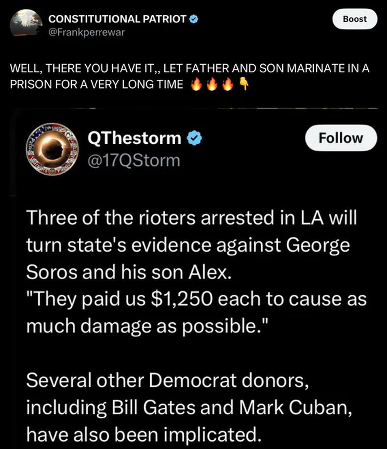Screen dimensions: 387x449
Task: Click the @17QStorm handle
Action: [134, 160]
